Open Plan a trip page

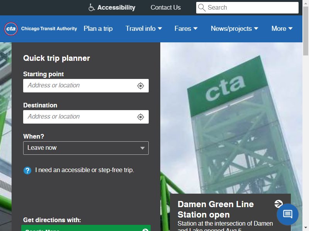pyautogui.click(x=98, y=28)
